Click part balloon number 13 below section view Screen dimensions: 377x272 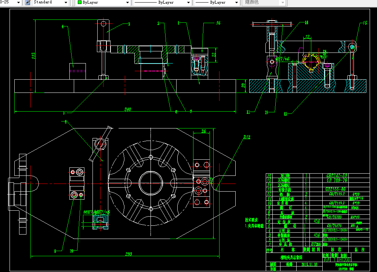pyautogui.click(x=266, y=112)
